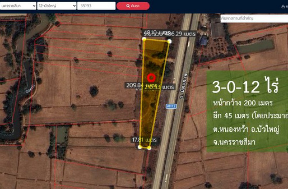Click the AH12 highway shield icon
The image size is (288, 189).
171,106
